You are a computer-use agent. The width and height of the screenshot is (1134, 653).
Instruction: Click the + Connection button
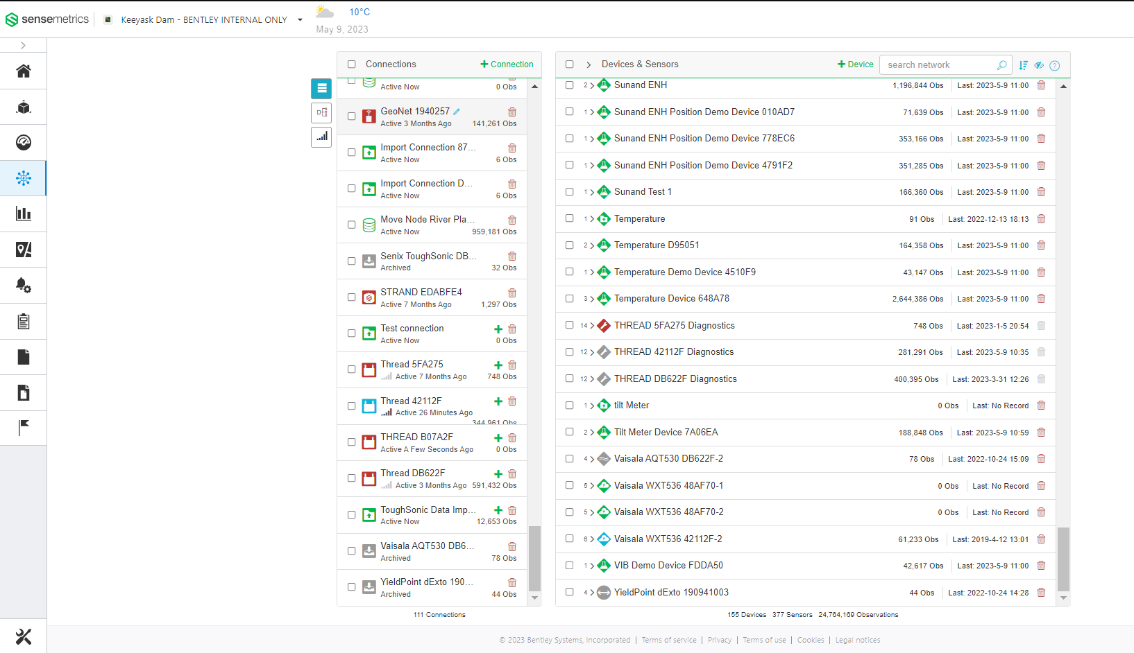[507, 64]
